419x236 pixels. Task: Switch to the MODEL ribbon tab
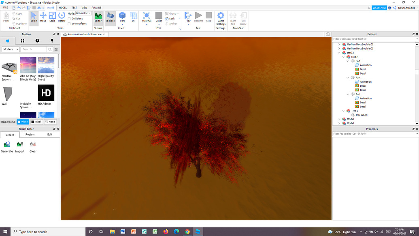point(63,7)
